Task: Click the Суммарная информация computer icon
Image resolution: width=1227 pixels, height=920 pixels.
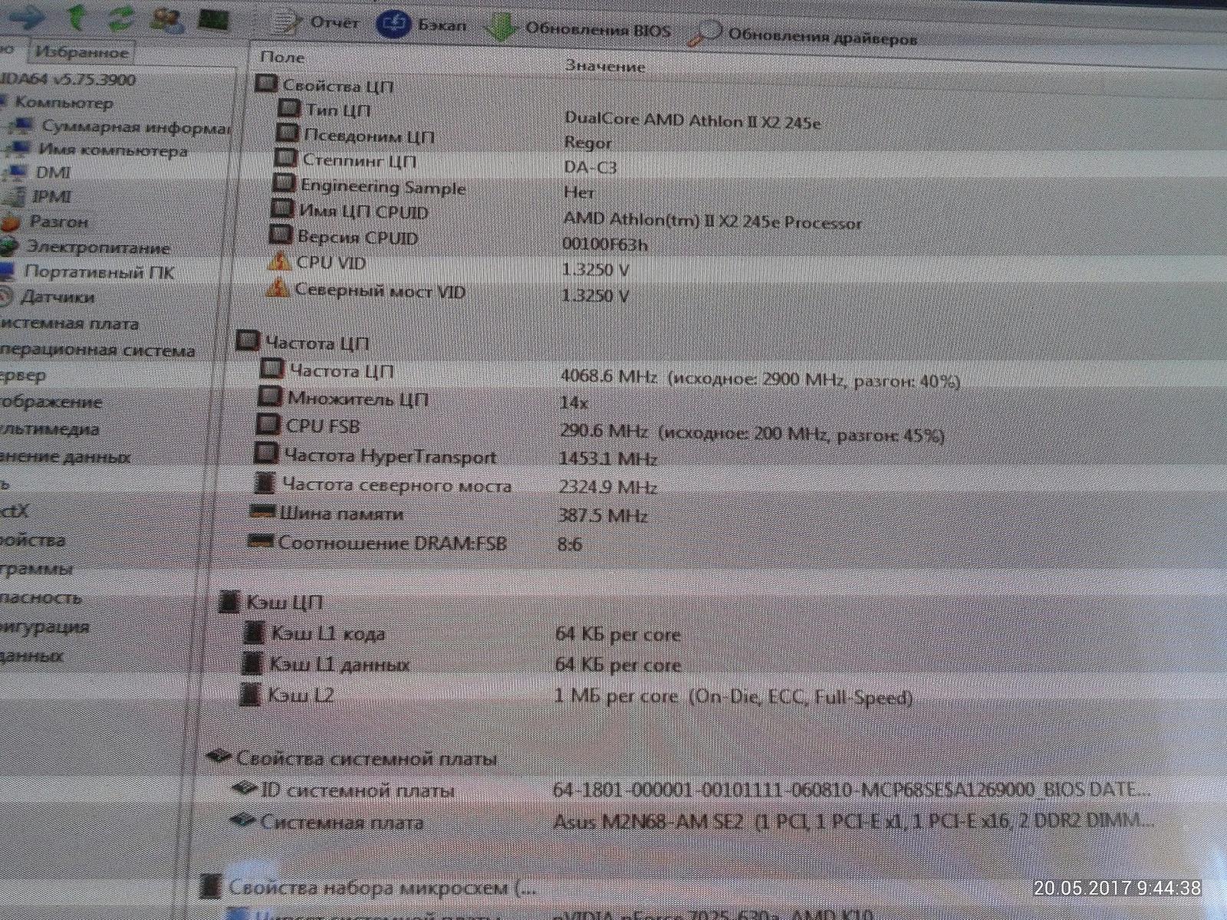Action: point(21,127)
